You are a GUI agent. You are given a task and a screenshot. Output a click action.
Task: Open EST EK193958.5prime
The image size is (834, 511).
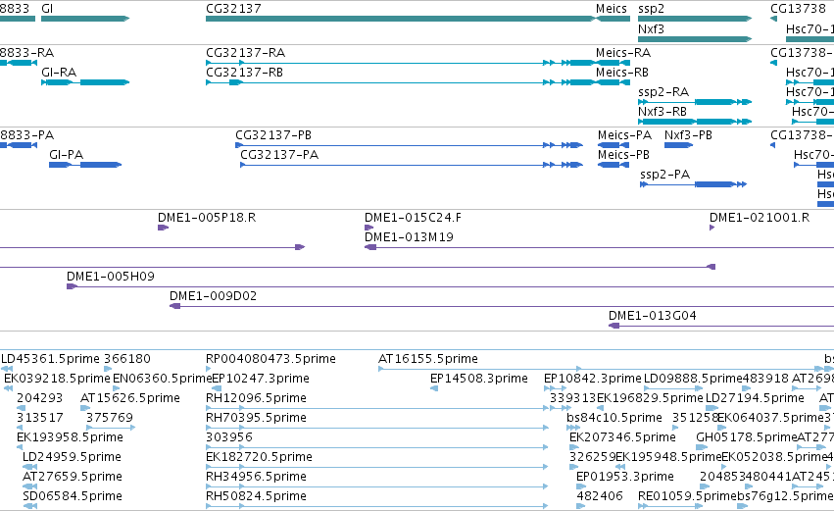pos(70,437)
